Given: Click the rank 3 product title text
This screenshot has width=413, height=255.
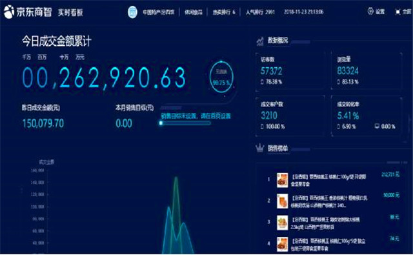Looking at the screenshot, I should pos(325,223).
